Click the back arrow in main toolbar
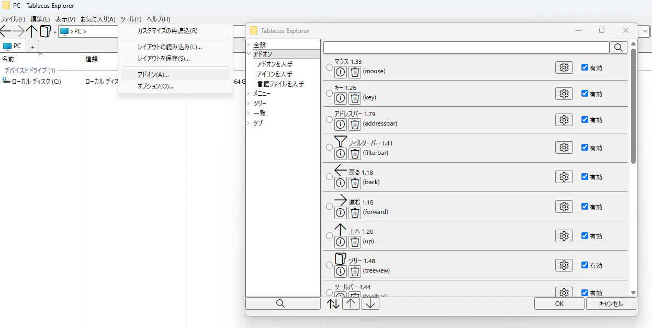 point(5,31)
